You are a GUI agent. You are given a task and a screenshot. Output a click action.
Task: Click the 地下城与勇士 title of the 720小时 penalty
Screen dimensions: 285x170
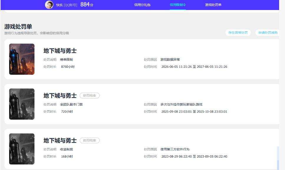[x=60, y=96]
